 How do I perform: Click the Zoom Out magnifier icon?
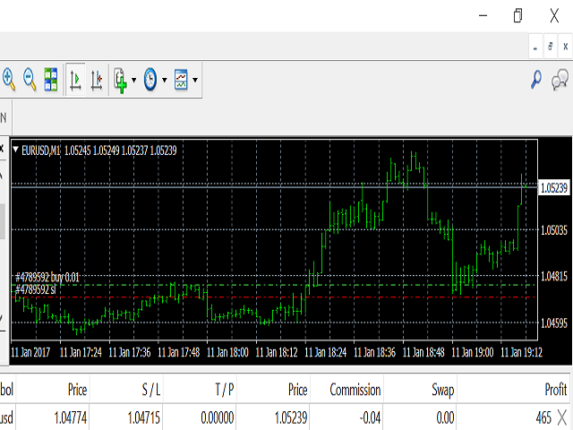point(30,80)
